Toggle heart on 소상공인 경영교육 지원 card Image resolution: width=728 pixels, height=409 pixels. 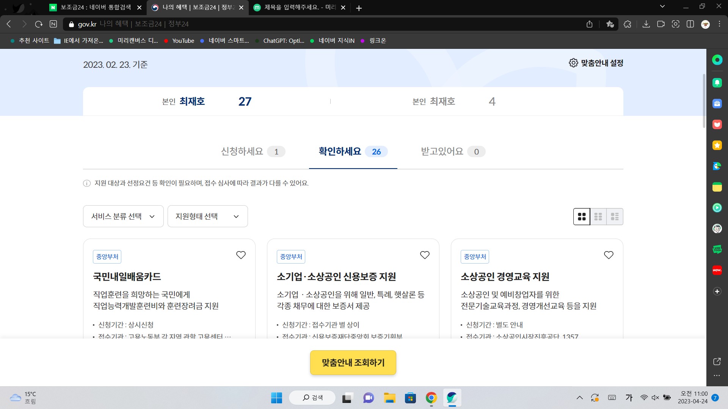pyautogui.click(x=609, y=255)
